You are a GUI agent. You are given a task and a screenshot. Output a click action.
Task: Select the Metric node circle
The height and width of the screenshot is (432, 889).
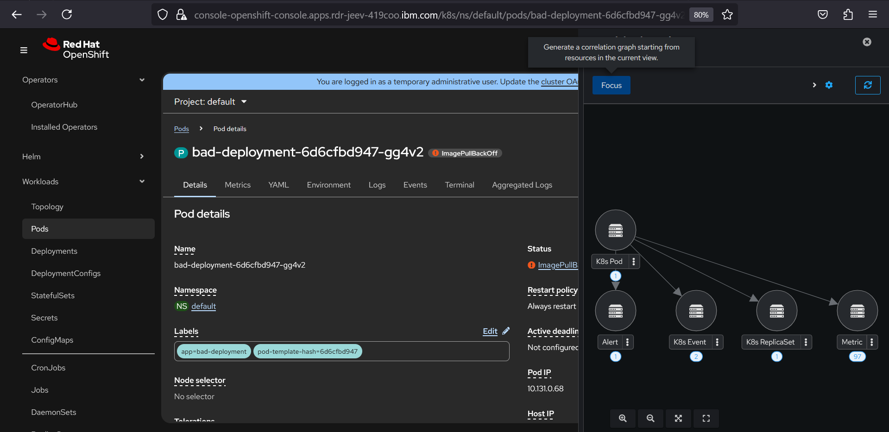857,311
